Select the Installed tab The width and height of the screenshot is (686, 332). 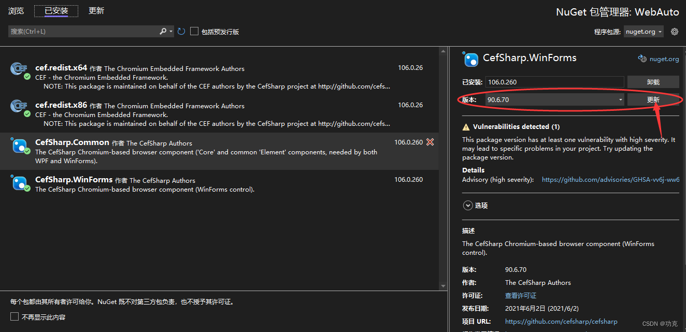tap(56, 10)
